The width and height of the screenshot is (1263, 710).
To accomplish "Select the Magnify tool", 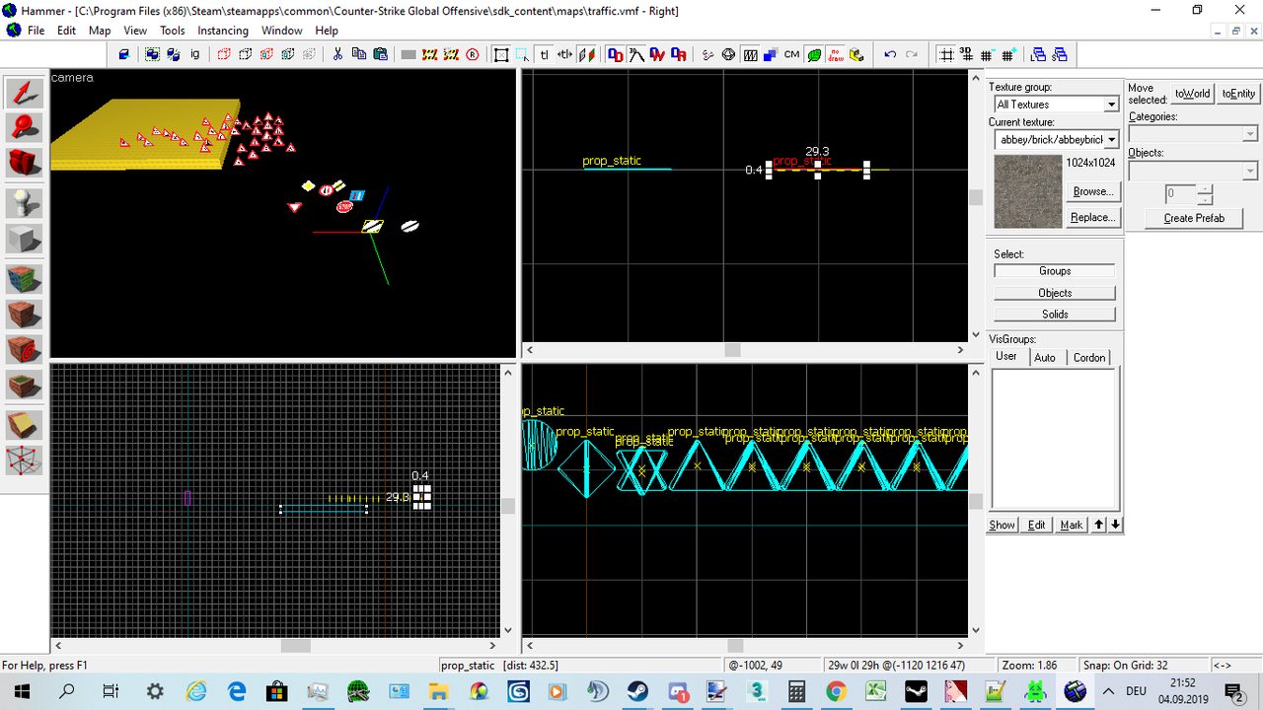I will pos(27,128).
